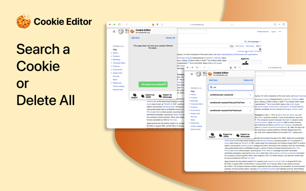Image resolution: width=306 pixels, height=191 pixels.
Task: Click the Wikipedia globe logo in the back window
Action: (120, 31)
